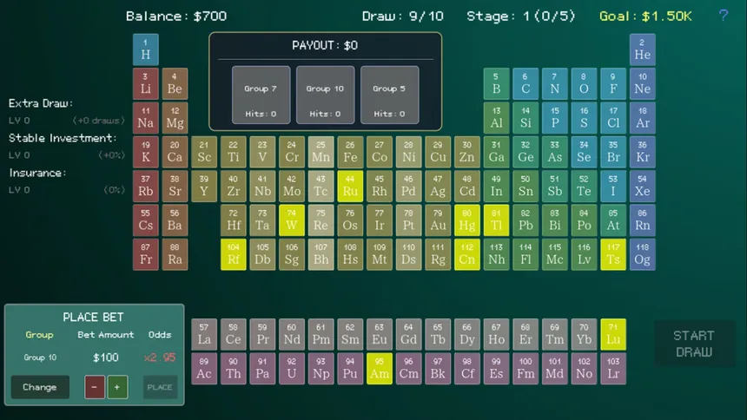Click the Change group button

point(40,387)
